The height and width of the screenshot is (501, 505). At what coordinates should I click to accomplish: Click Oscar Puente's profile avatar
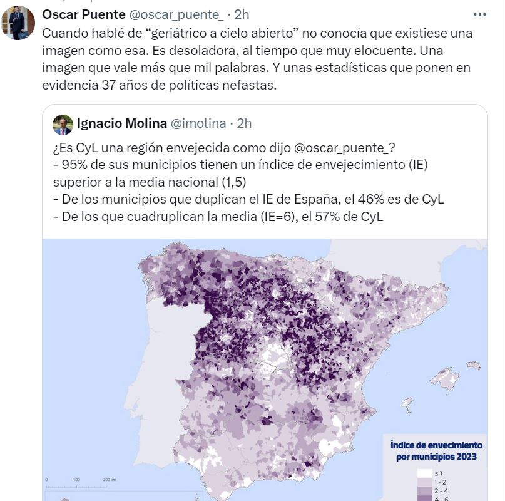(18, 23)
